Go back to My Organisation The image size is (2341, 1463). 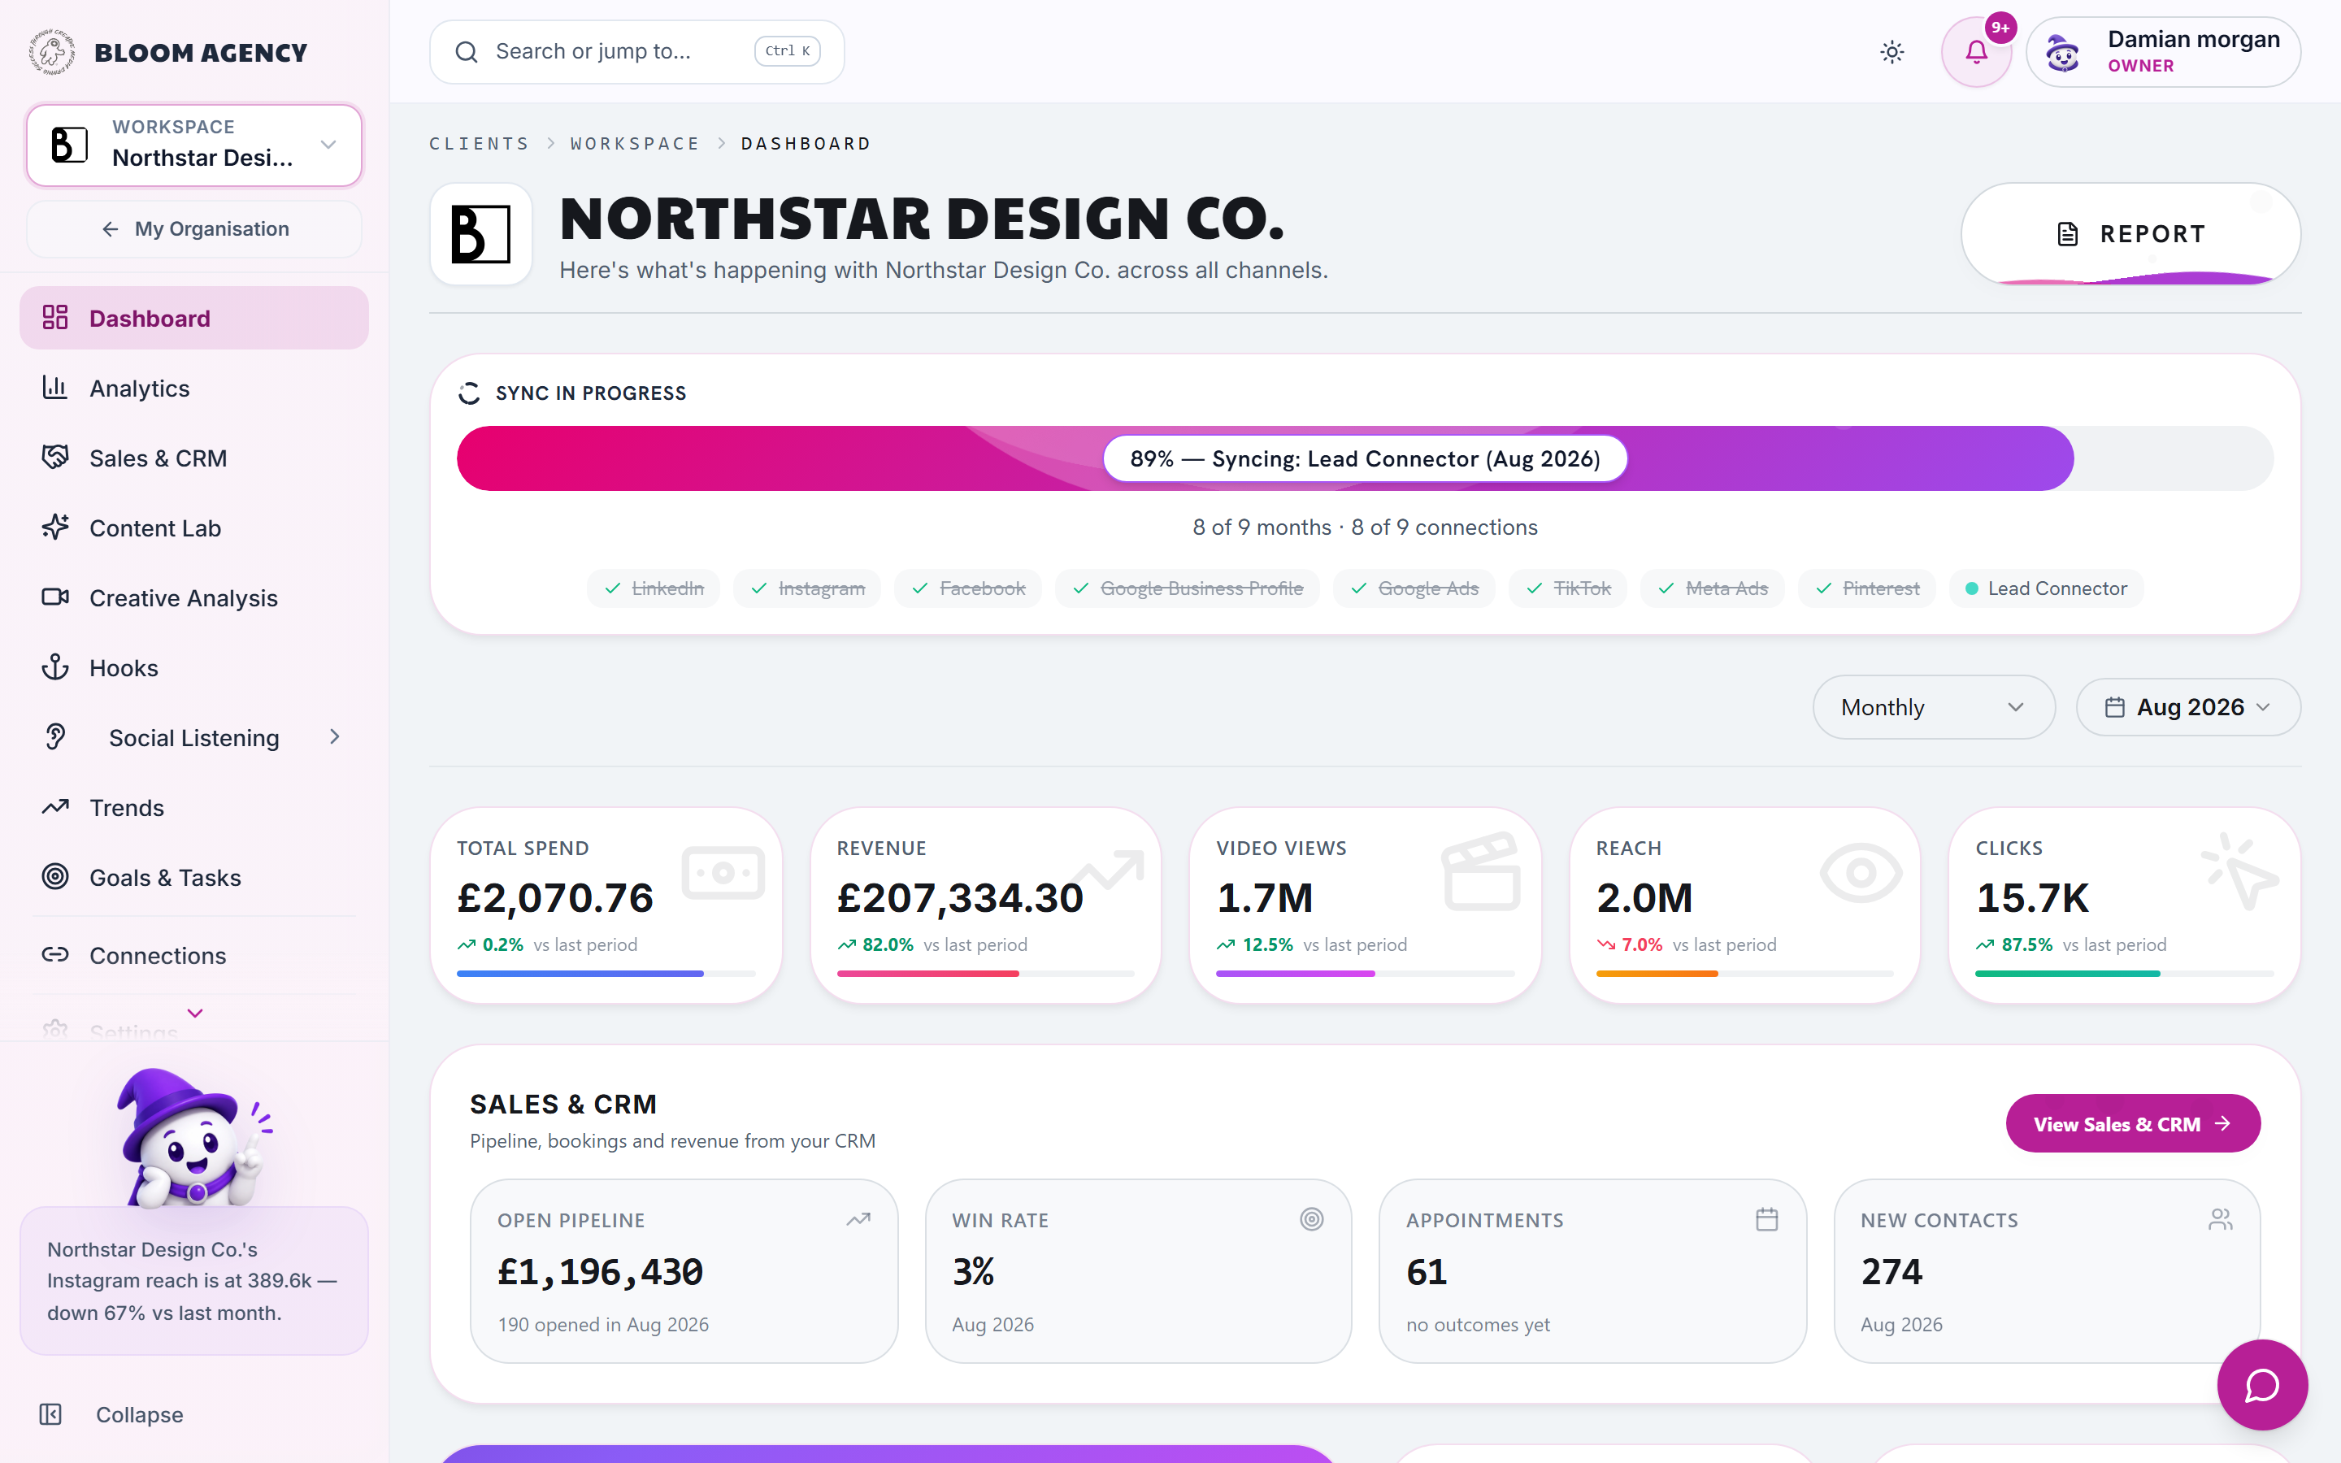coord(194,229)
